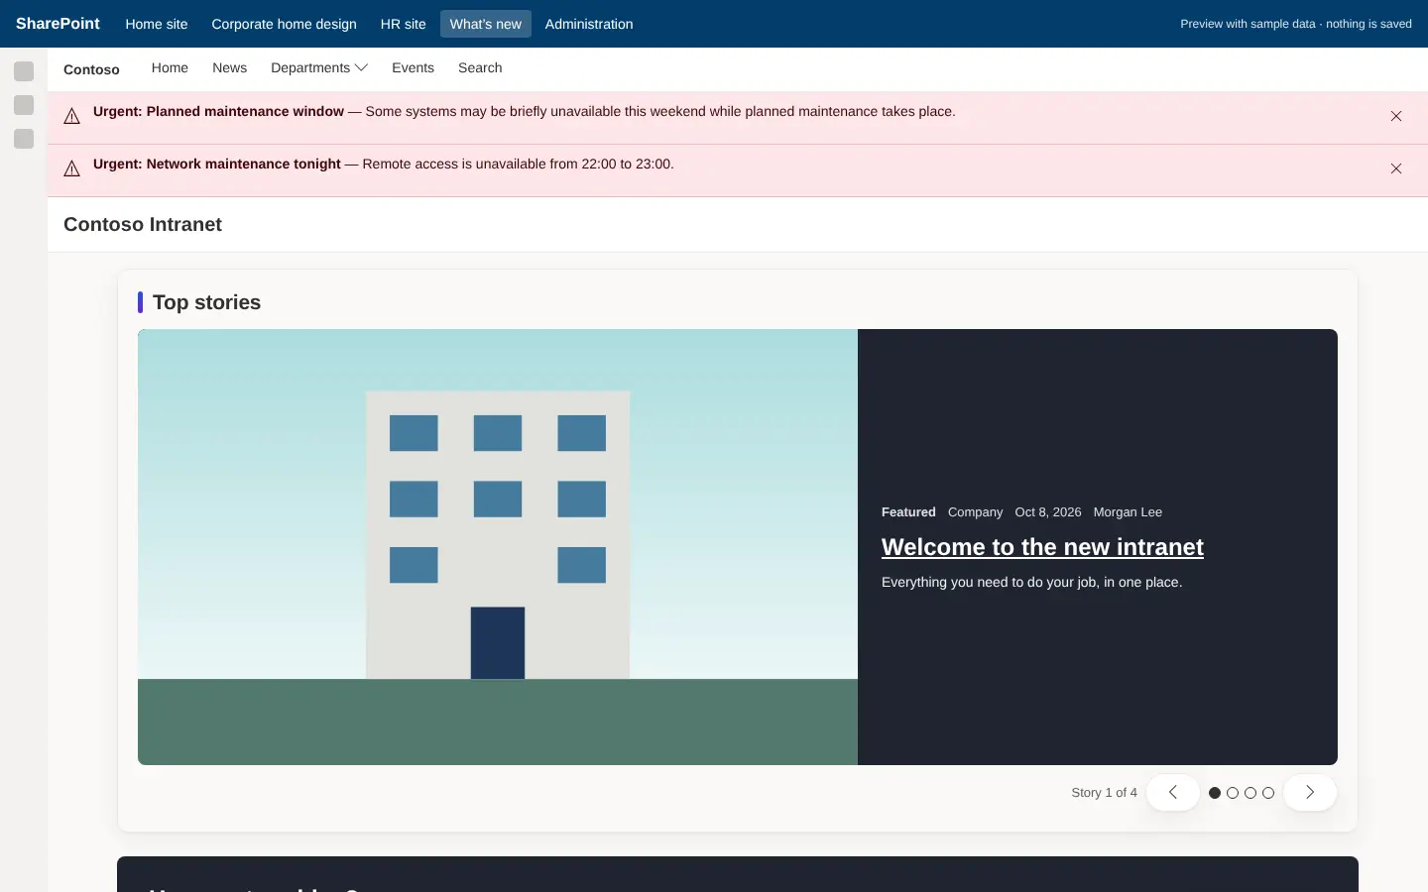Click the story summary about doing your job
The width and height of the screenshot is (1428, 892).
(x=1031, y=583)
